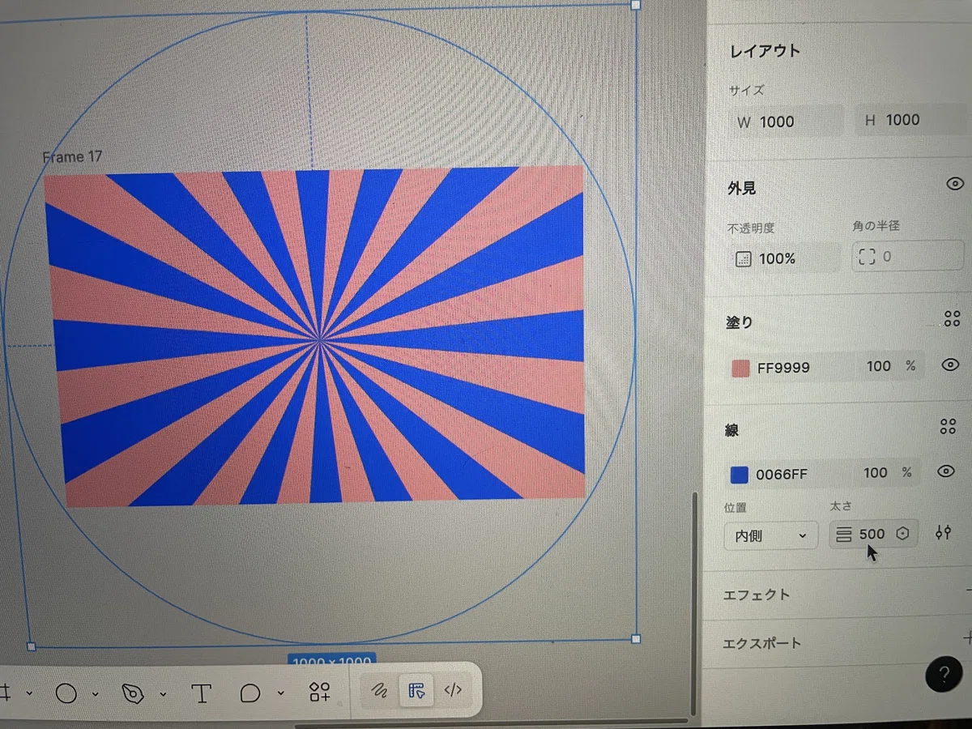Click the 外見 section title
Screen dimensions: 972x729
point(742,189)
